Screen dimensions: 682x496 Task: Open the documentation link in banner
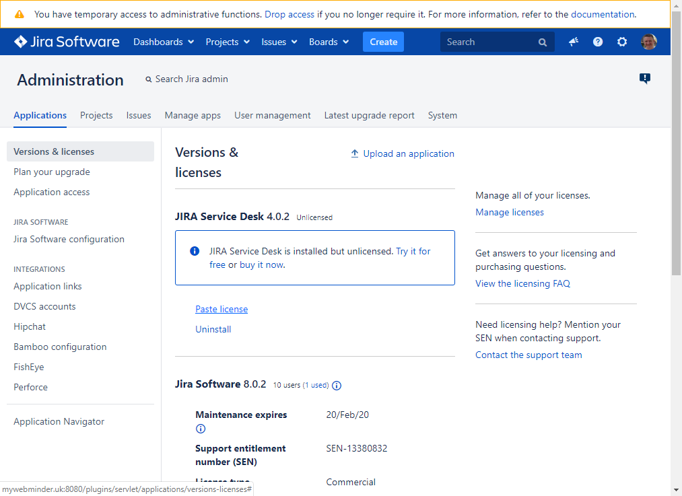(x=603, y=14)
